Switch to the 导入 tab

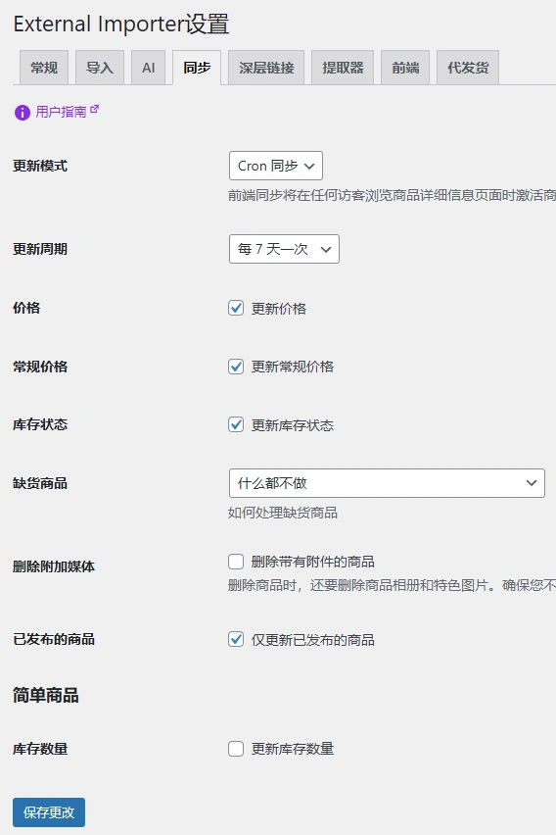100,68
